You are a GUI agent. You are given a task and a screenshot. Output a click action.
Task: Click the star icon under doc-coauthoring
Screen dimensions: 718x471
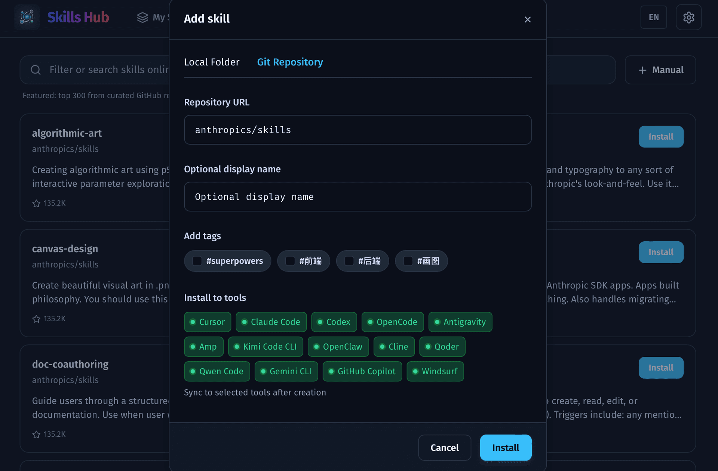click(36, 434)
